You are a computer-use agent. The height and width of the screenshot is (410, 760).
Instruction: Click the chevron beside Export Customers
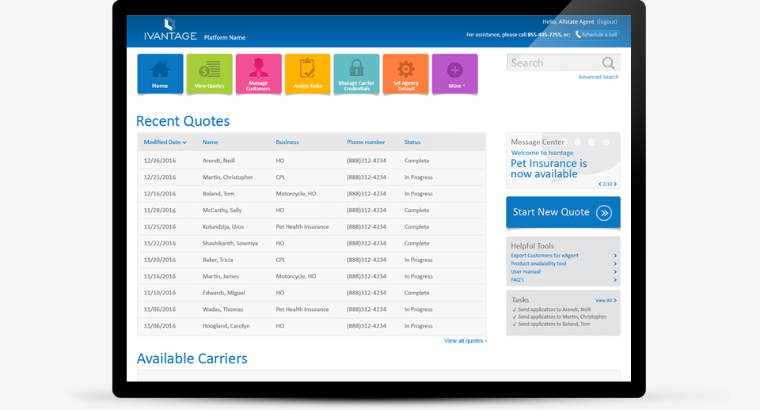tap(615, 256)
